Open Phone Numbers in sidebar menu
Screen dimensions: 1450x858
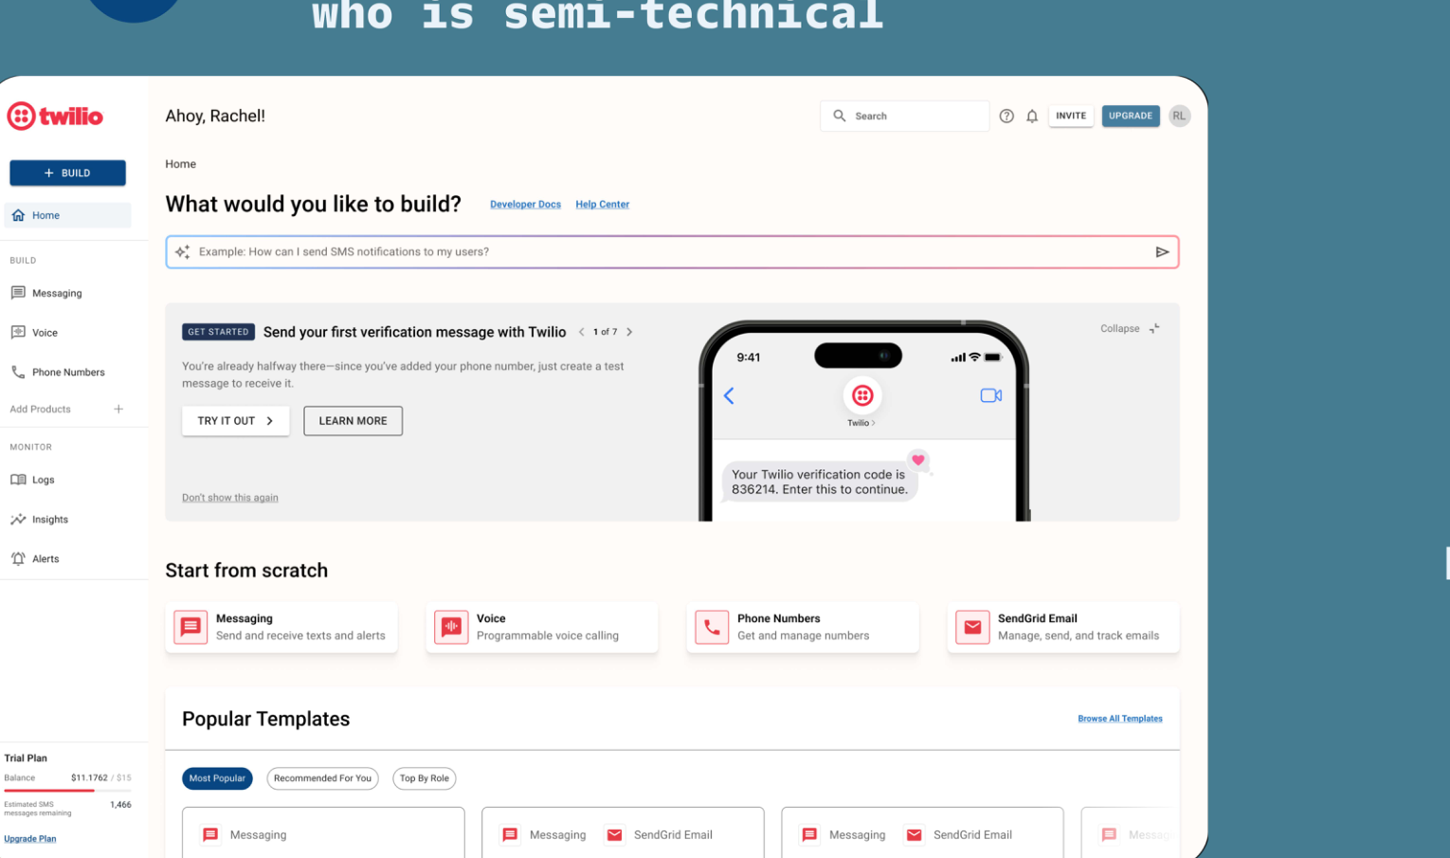click(x=67, y=373)
